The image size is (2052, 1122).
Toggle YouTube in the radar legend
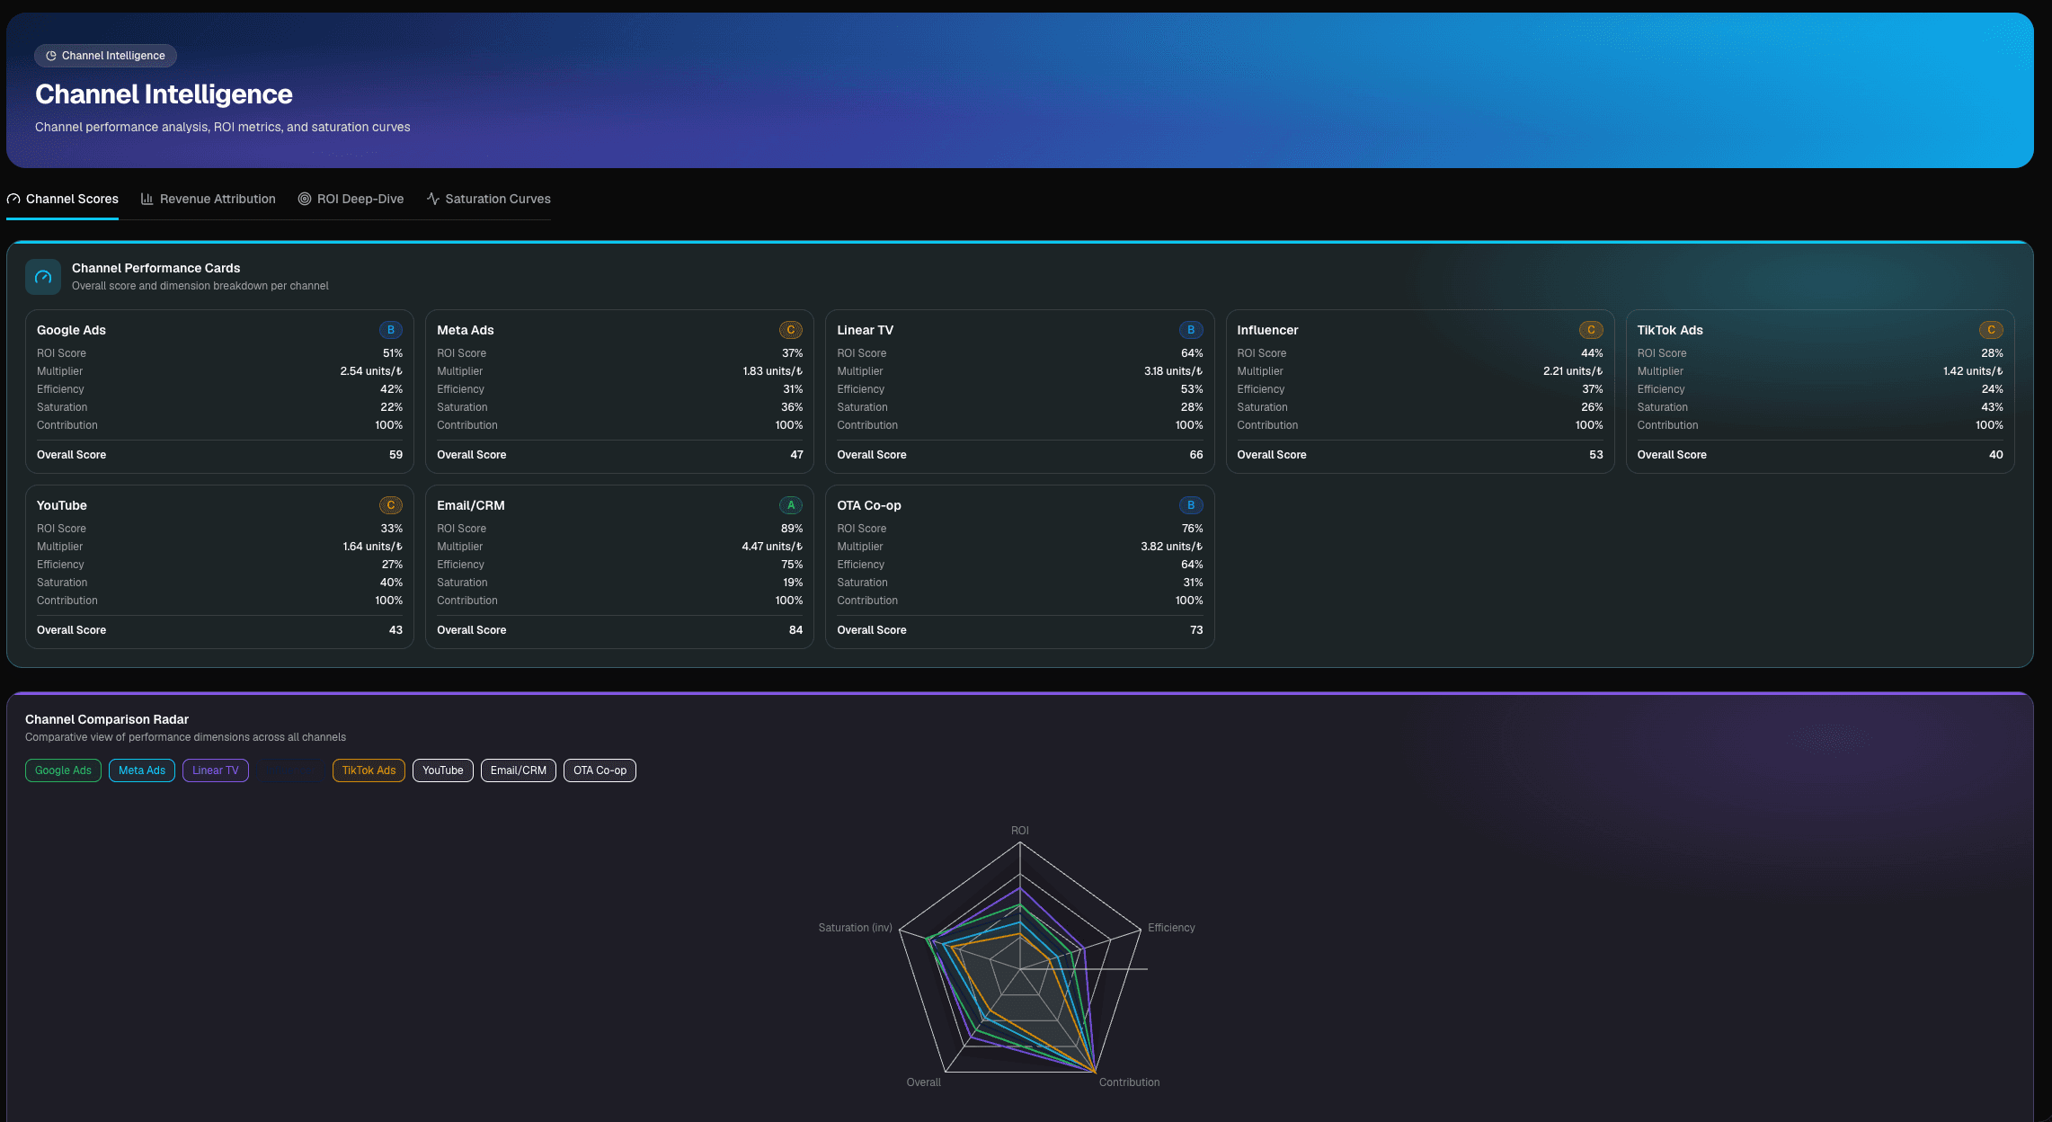coord(443,770)
